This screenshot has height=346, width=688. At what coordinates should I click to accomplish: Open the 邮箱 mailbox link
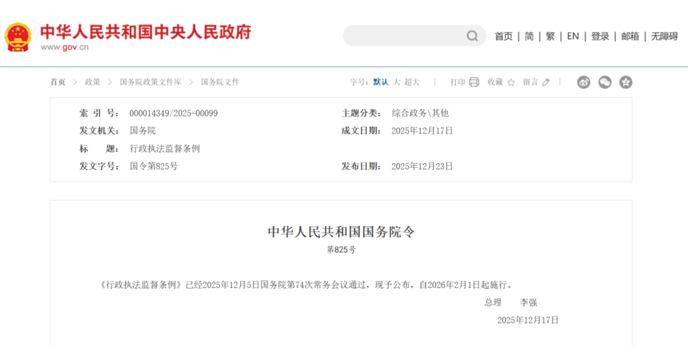coord(630,36)
